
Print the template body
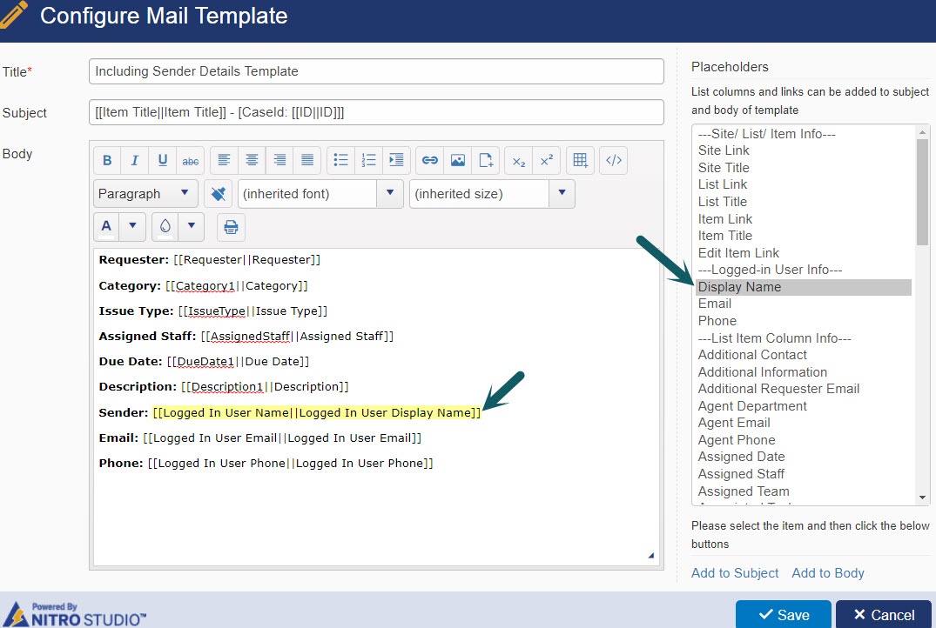(x=231, y=227)
